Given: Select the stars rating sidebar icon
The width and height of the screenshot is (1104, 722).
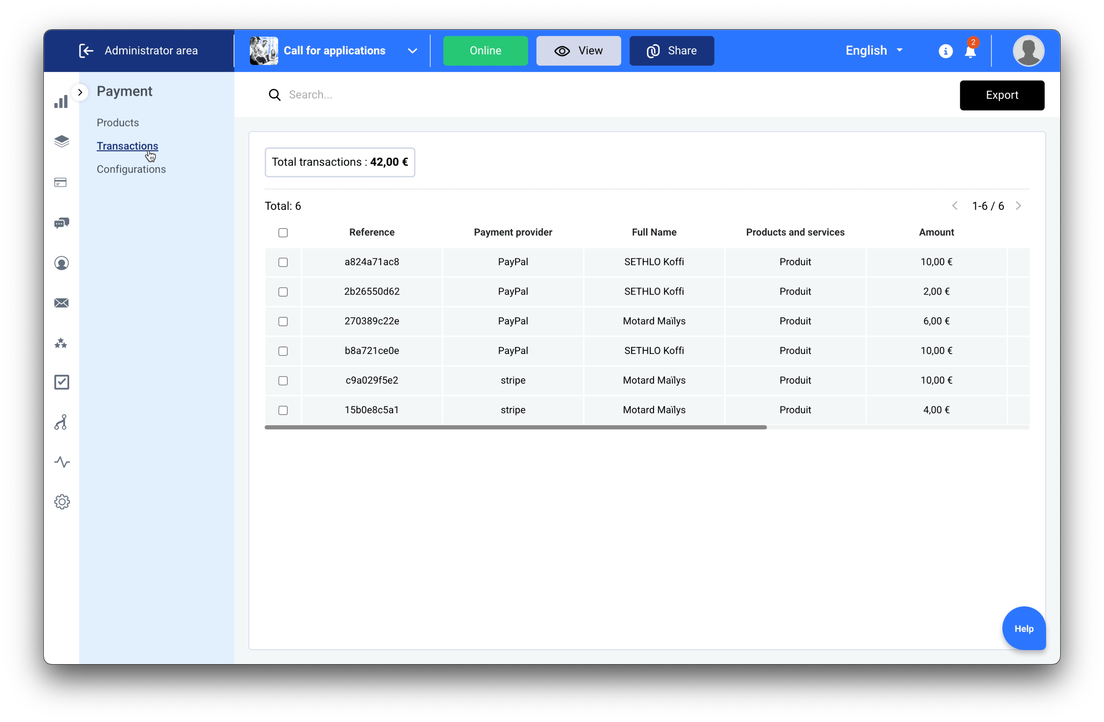Looking at the screenshot, I should pyautogui.click(x=61, y=343).
